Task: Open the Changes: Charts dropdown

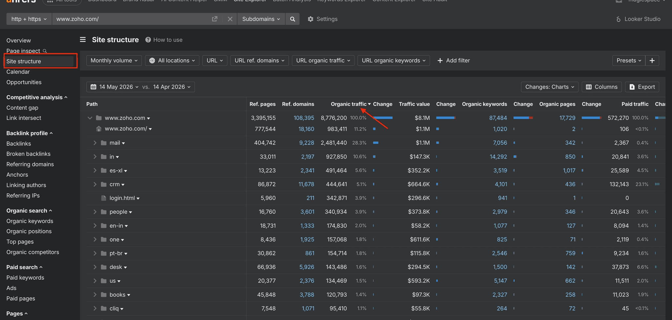Action: coord(550,87)
